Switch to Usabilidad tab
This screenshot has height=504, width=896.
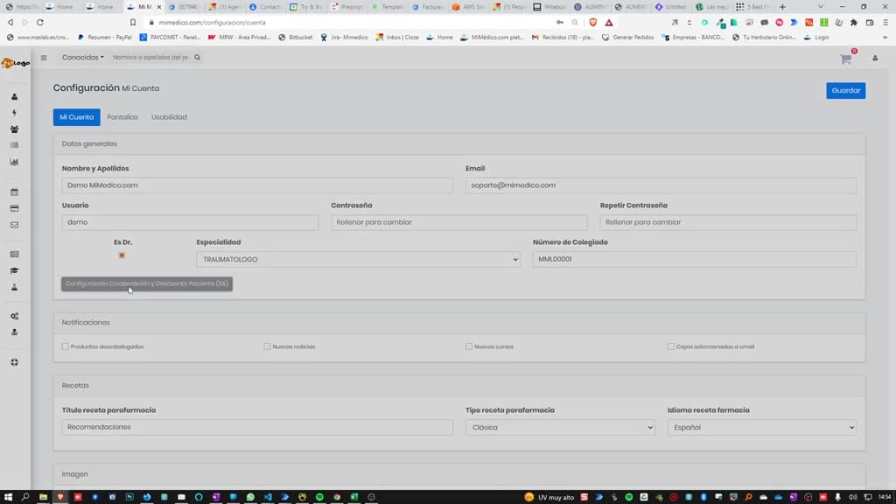pos(169,117)
